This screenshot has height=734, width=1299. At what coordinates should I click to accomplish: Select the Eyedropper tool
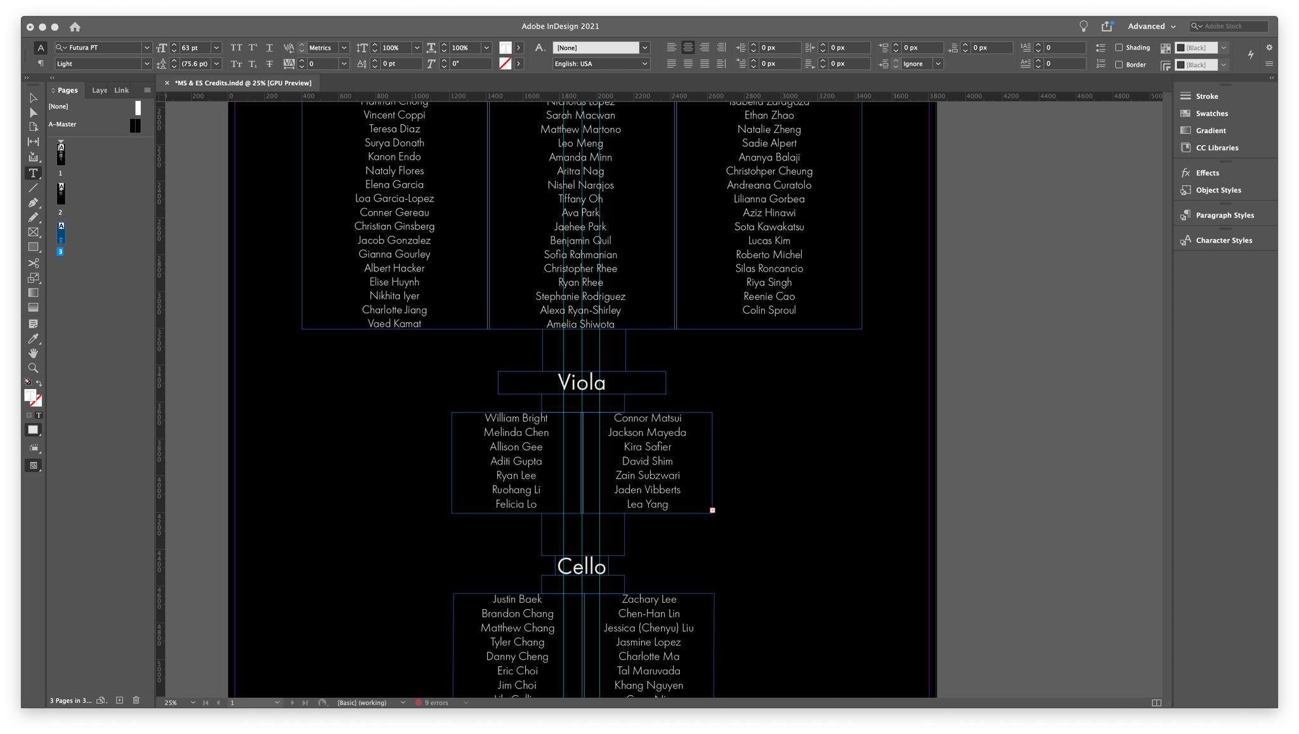[33, 338]
